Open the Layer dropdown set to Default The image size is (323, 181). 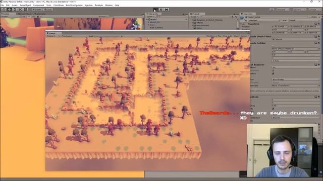coord(304,21)
